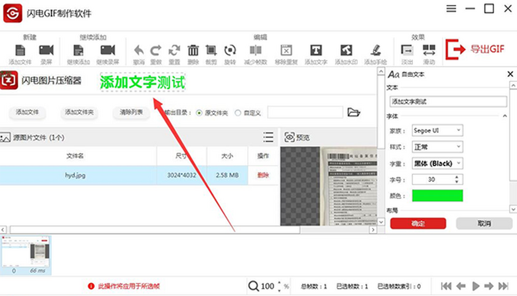Apply the 淡出 fade effect
The height and width of the screenshot is (296, 517).
pyautogui.click(x=407, y=51)
